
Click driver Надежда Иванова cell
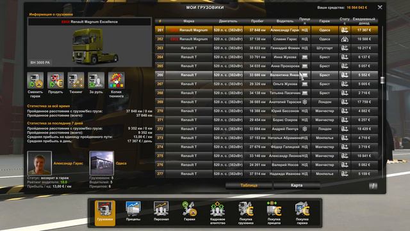(x=285, y=174)
